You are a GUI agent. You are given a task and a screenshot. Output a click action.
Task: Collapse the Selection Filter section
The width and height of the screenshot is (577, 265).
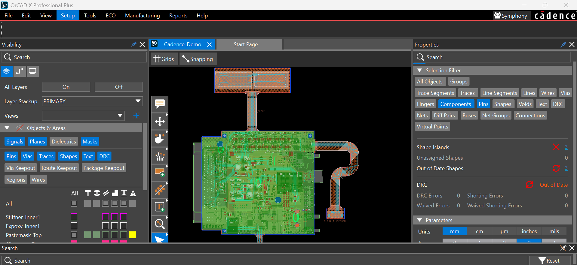419,70
